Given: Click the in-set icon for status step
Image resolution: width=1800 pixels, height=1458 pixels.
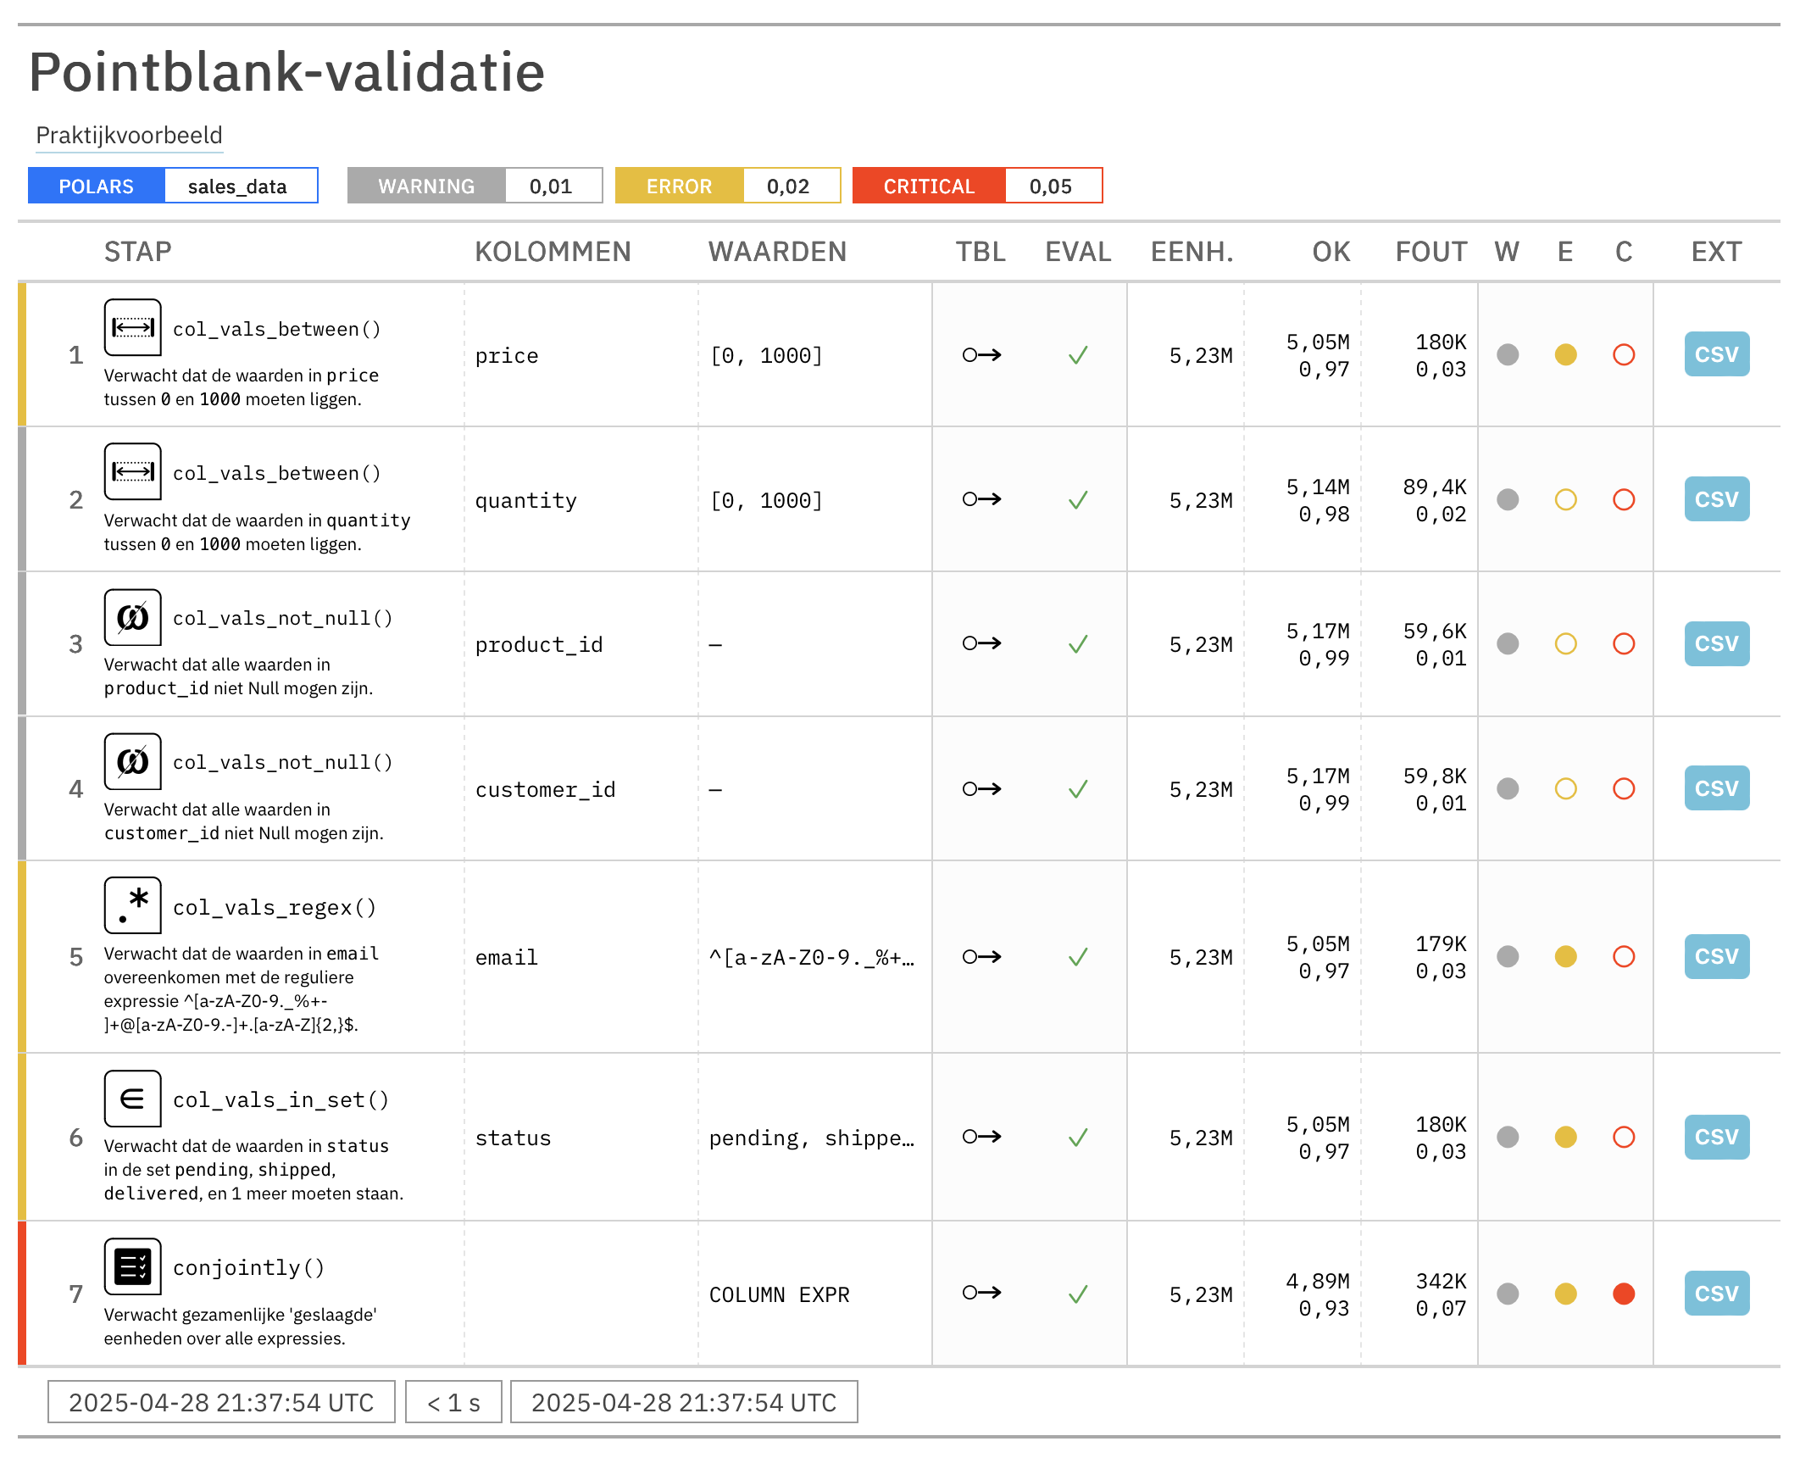Looking at the screenshot, I should [132, 1099].
